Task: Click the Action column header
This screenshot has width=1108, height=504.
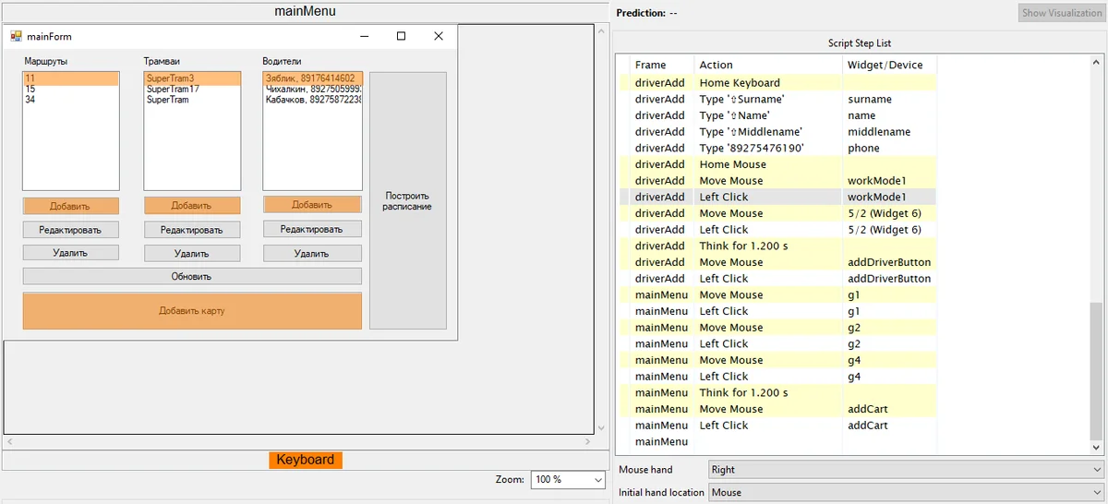Action: [717, 65]
